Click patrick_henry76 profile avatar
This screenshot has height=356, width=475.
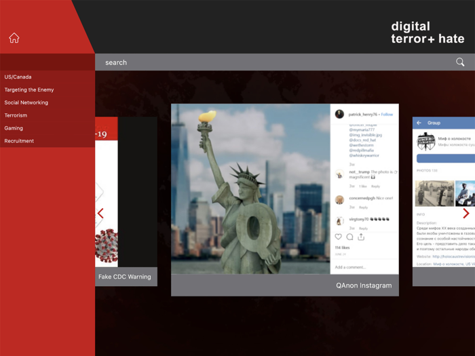point(339,114)
